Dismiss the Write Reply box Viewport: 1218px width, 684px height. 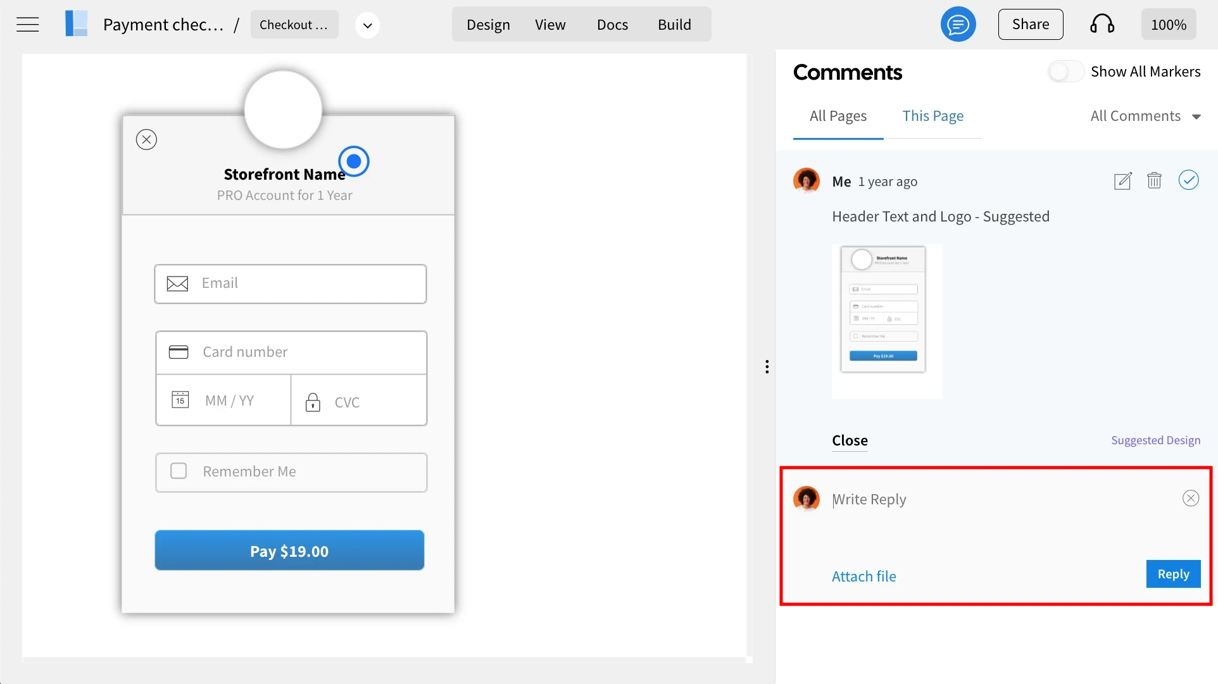click(x=1190, y=499)
